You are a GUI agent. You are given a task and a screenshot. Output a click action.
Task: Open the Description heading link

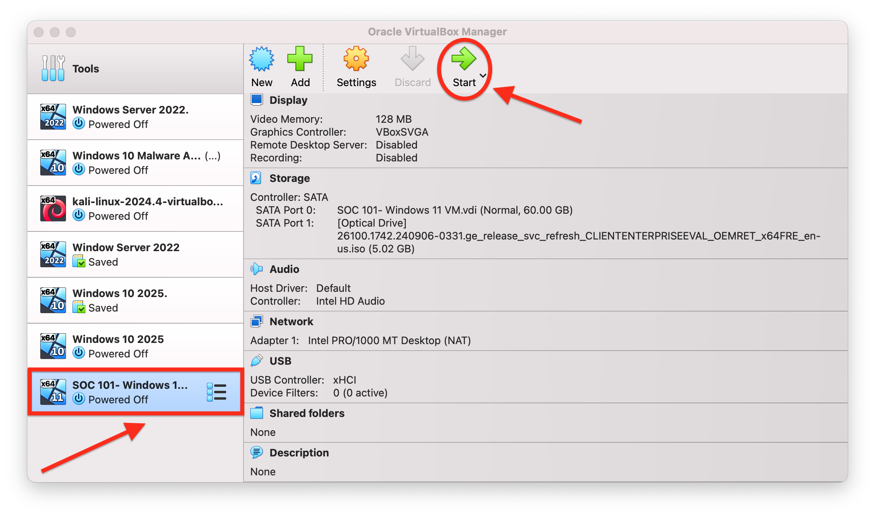(299, 453)
